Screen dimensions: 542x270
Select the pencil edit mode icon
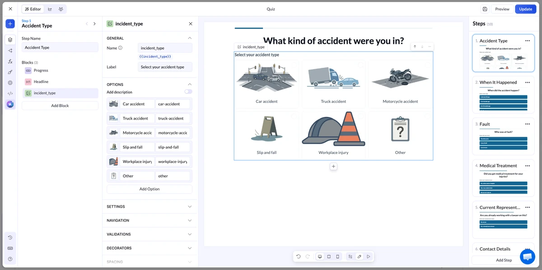(360, 256)
